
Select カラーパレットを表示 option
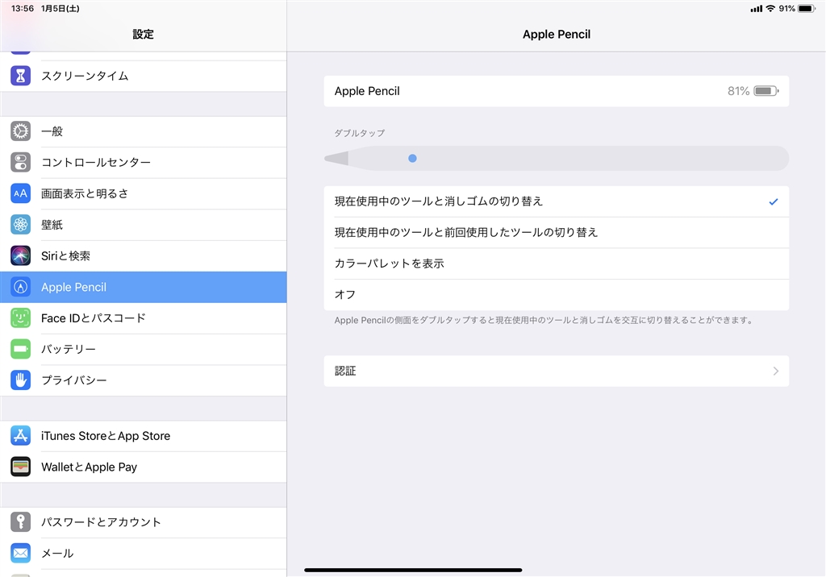557,264
